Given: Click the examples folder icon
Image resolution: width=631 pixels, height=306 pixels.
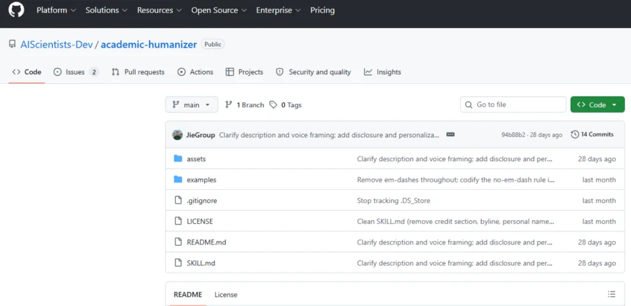Looking at the screenshot, I should 178,179.
